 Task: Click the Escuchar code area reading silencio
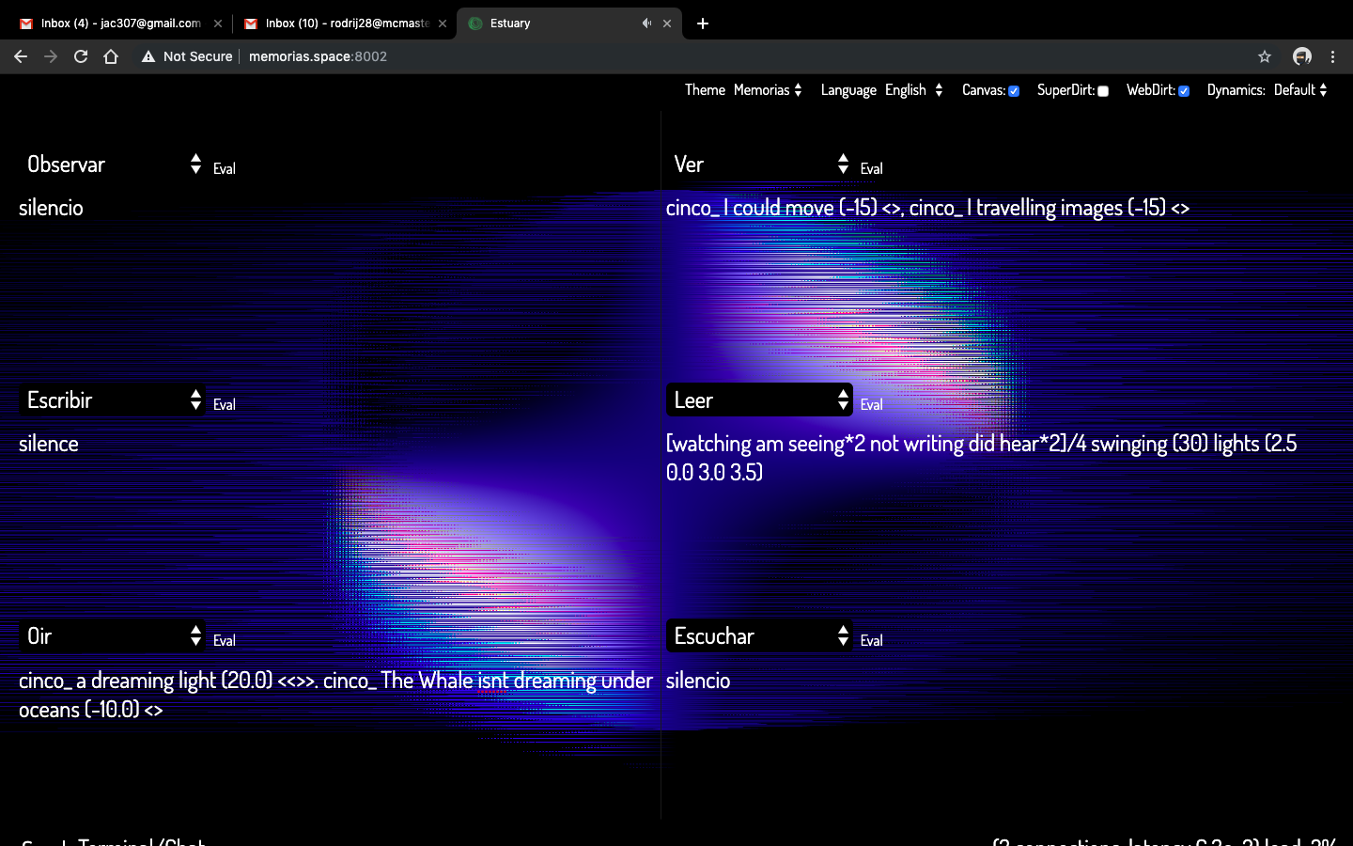(698, 681)
